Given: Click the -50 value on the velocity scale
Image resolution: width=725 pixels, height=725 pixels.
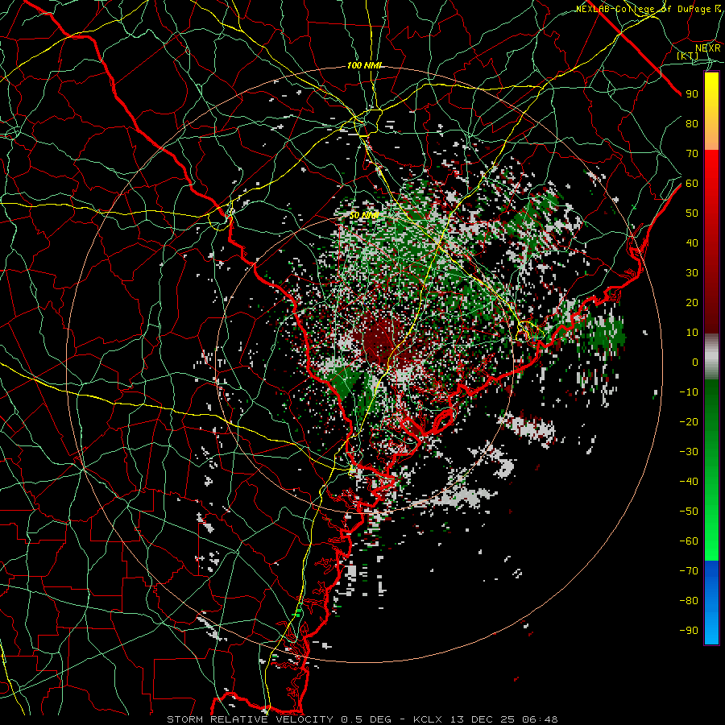Looking at the screenshot, I should (689, 511).
